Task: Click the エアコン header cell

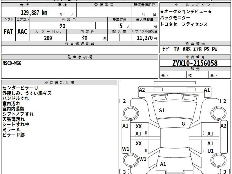Action: coord(23,19)
